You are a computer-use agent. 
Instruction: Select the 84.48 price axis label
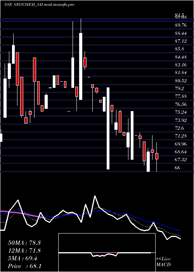pyautogui.click(x=181, y=57)
